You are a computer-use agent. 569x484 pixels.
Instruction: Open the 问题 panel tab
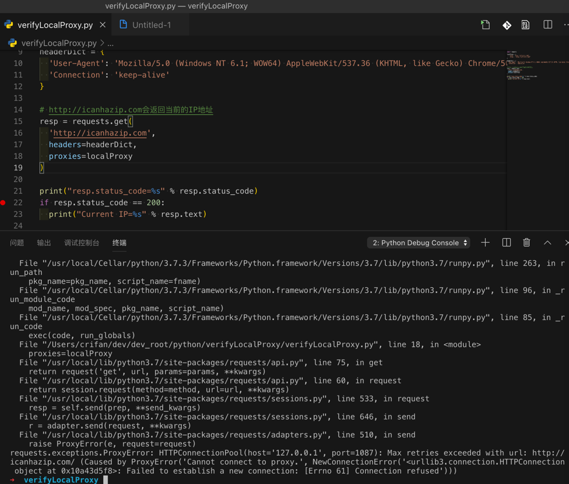17,243
